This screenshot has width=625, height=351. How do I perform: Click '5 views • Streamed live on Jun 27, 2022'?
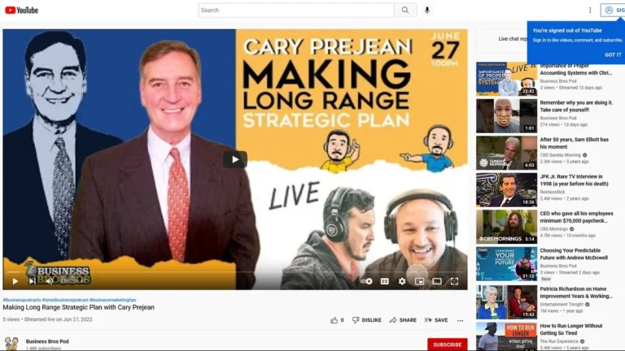pyautogui.click(x=47, y=319)
